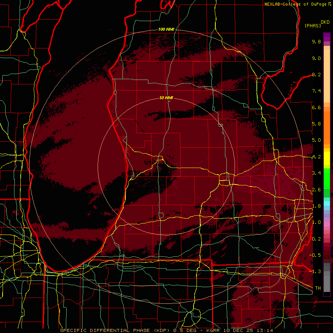Viewport: 333px width, 333px height.
Task: Select the 100 NMI range ring label
Action: 166,29
